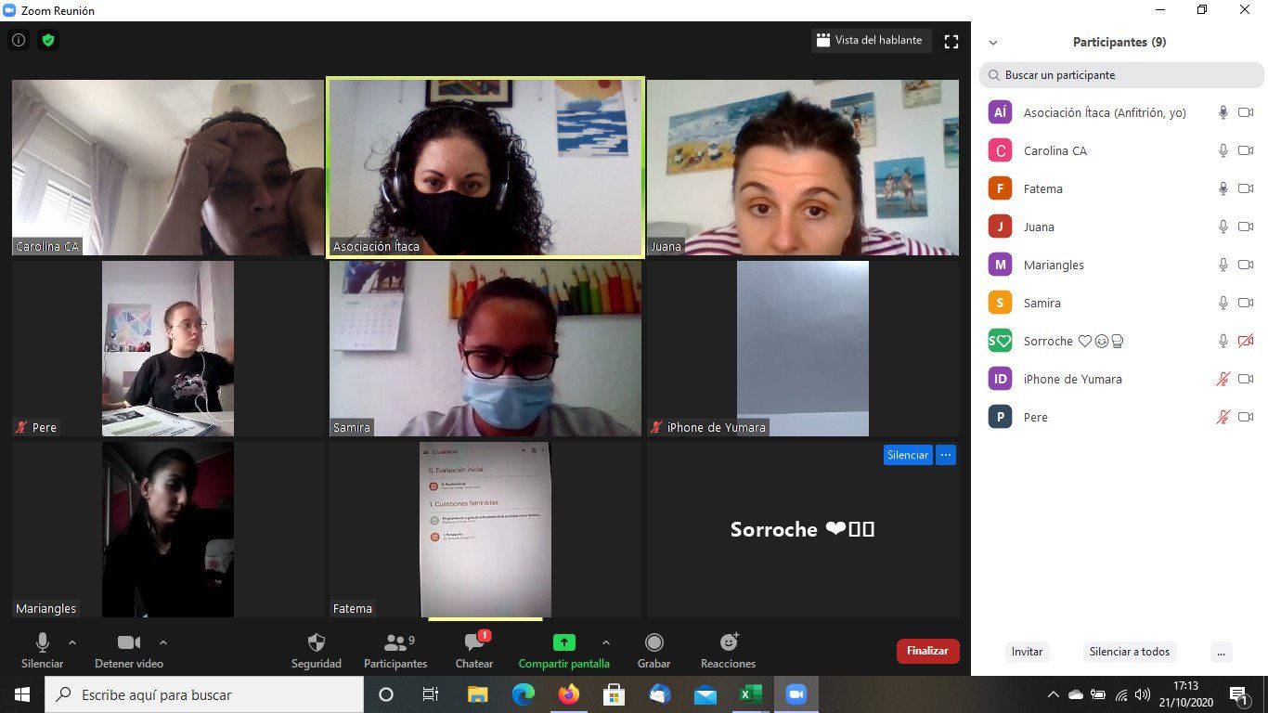Collapse the Participantes panel chevron
Image resolution: width=1268 pixels, height=713 pixels.
(x=993, y=43)
